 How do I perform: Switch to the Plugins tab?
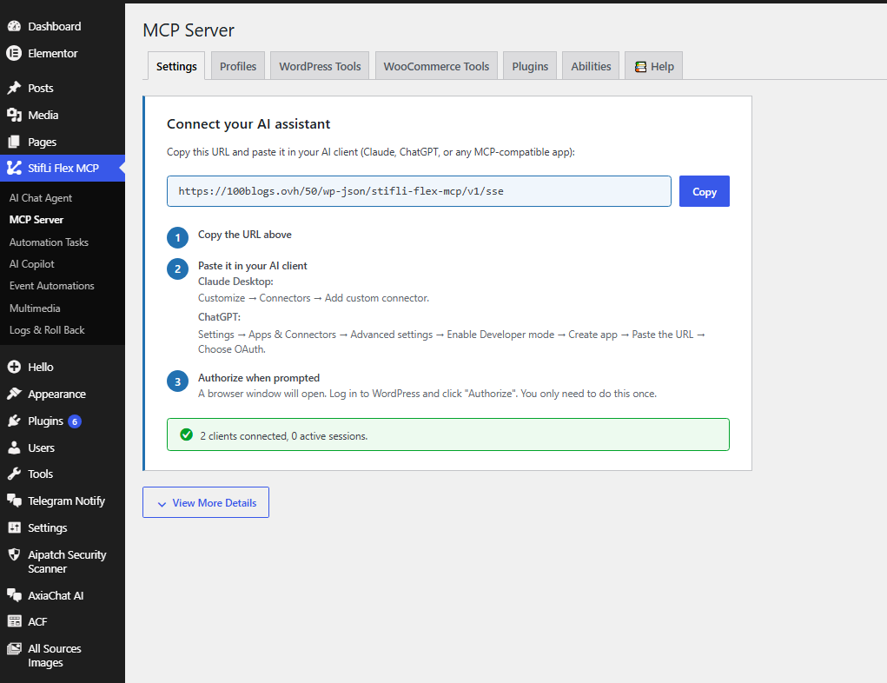(x=530, y=66)
